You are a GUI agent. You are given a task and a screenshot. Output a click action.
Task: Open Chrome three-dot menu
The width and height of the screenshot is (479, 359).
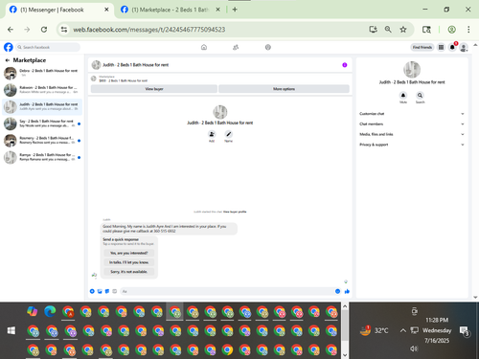tap(468, 30)
